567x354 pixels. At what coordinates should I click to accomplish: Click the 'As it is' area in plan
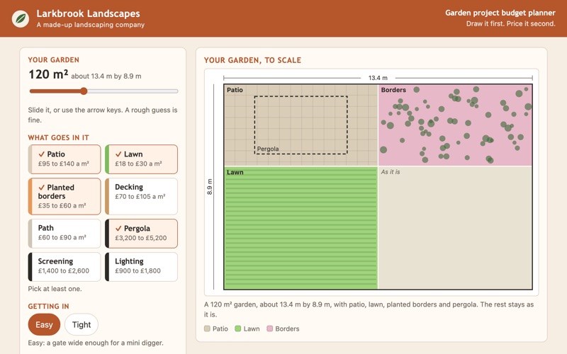455,227
